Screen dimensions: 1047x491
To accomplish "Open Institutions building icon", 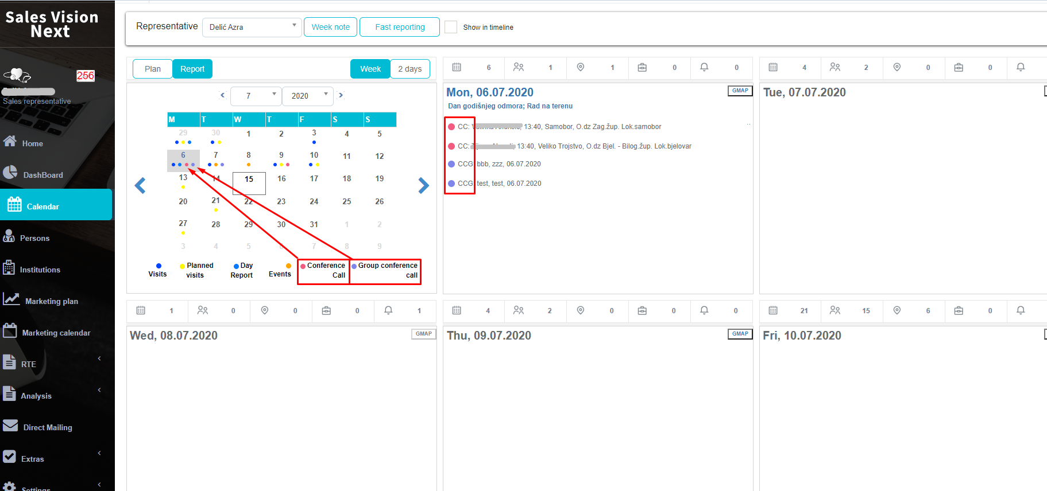I will pyautogui.click(x=9, y=267).
